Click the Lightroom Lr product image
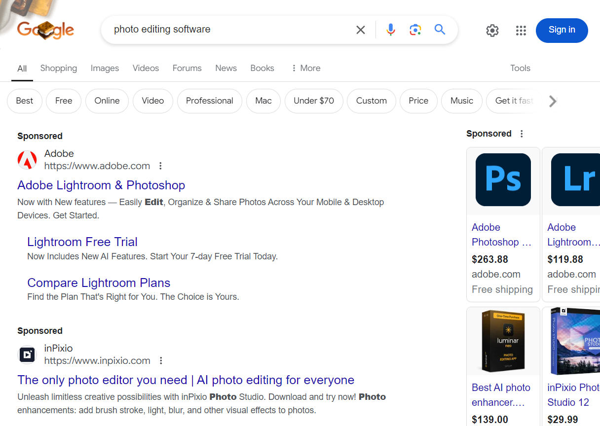Viewport: 600px width, 426px height. (575, 179)
